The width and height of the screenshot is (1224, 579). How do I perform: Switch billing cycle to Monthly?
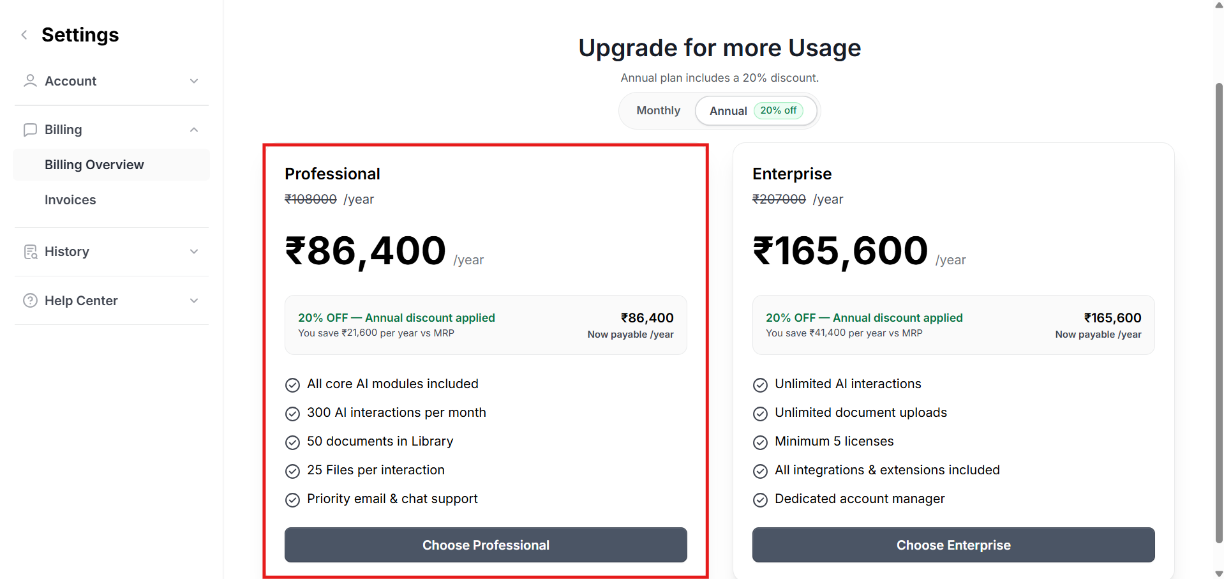(658, 110)
